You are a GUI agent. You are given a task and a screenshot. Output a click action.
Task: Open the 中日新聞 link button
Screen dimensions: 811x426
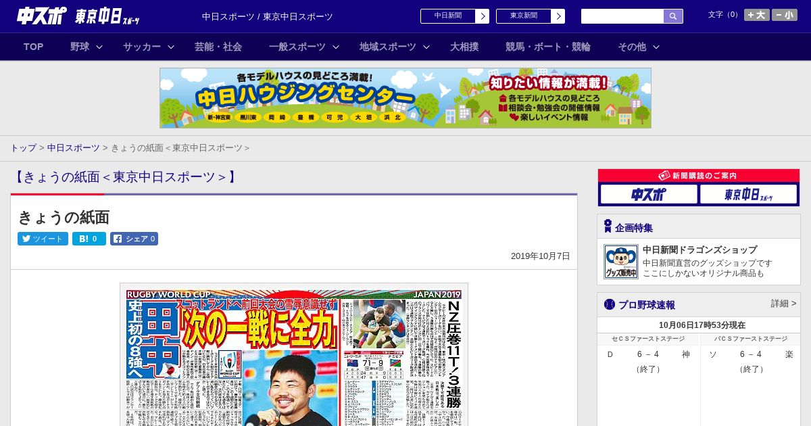click(x=448, y=16)
